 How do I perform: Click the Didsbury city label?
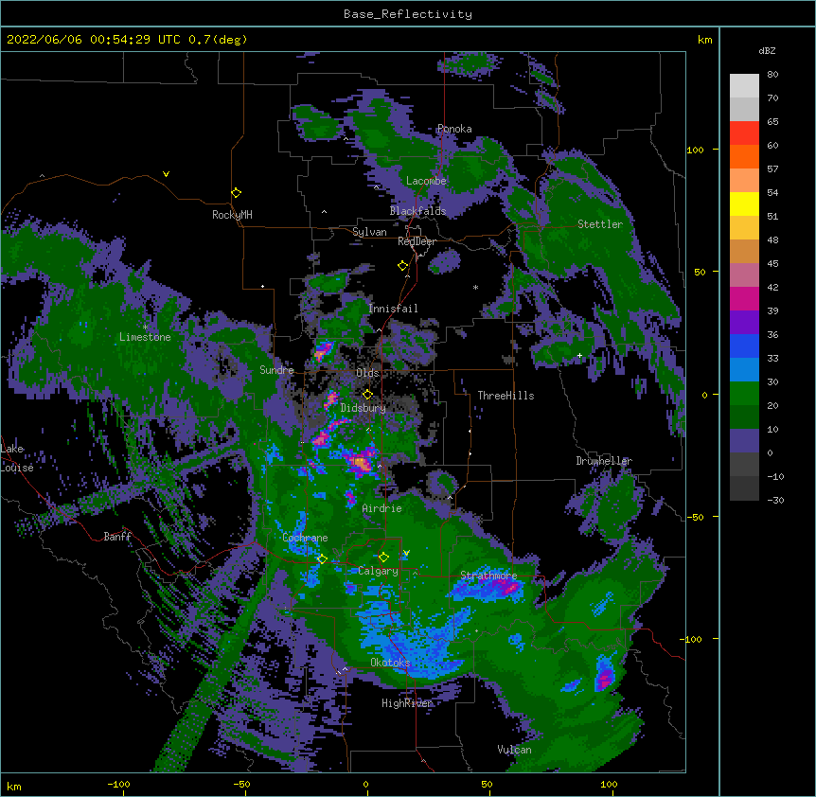coord(363,408)
